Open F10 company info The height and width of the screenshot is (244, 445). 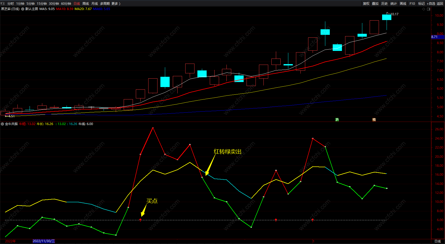point(412,4)
